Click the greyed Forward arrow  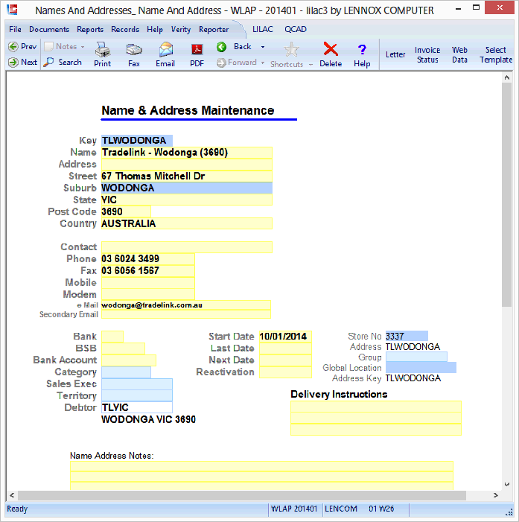point(237,63)
